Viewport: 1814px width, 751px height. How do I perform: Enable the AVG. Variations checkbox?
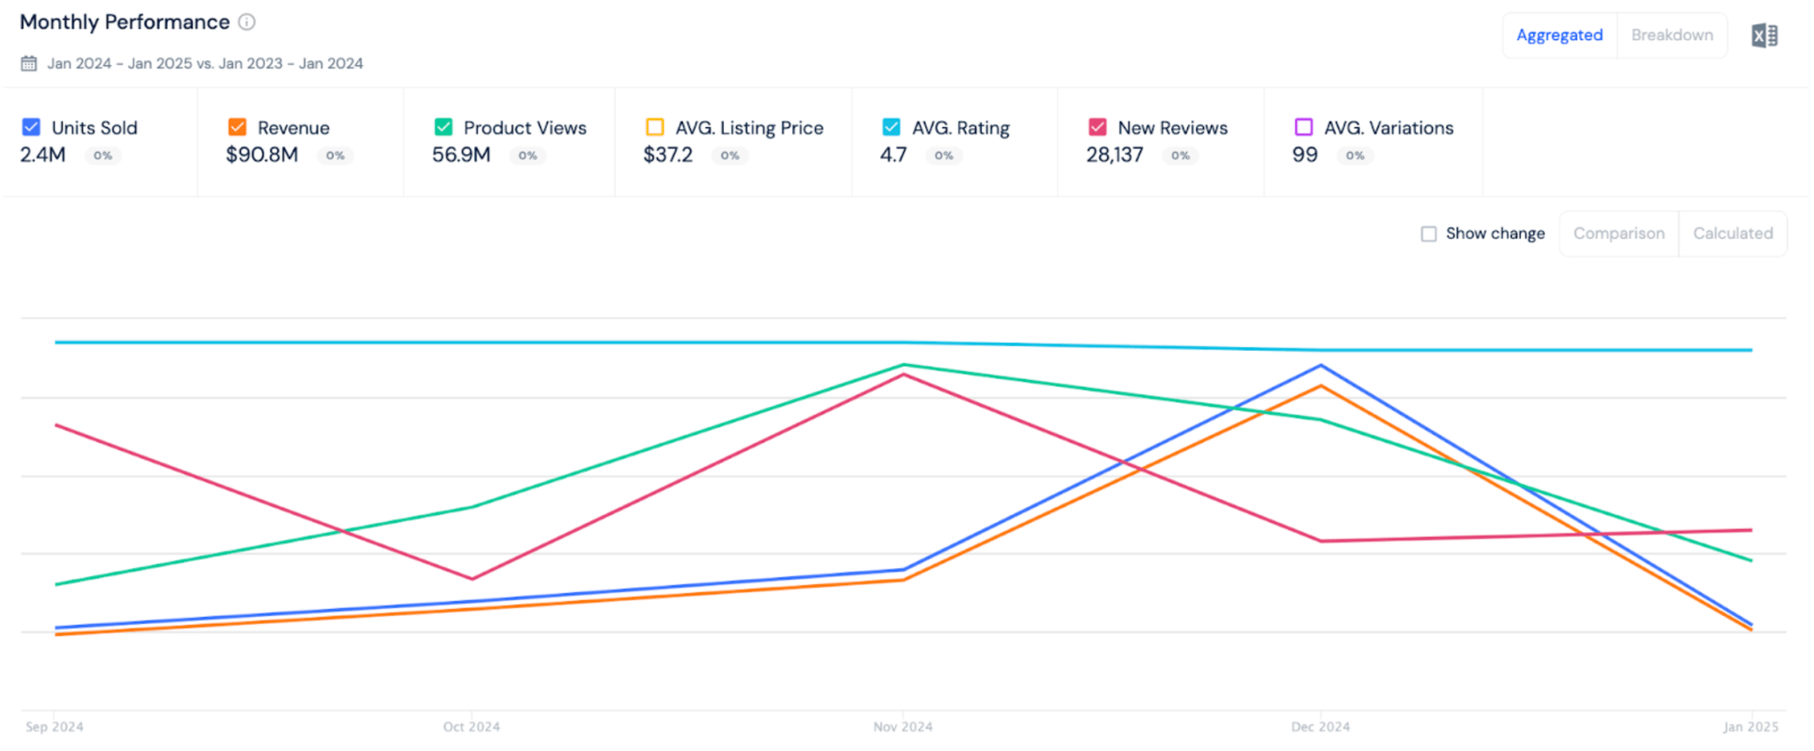(1303, 127)
